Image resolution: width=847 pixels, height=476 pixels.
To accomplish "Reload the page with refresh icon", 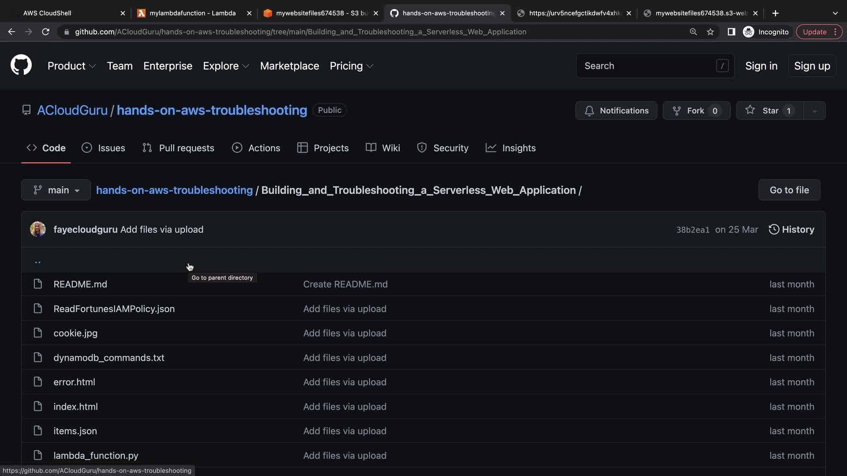I will click(45, 32).
